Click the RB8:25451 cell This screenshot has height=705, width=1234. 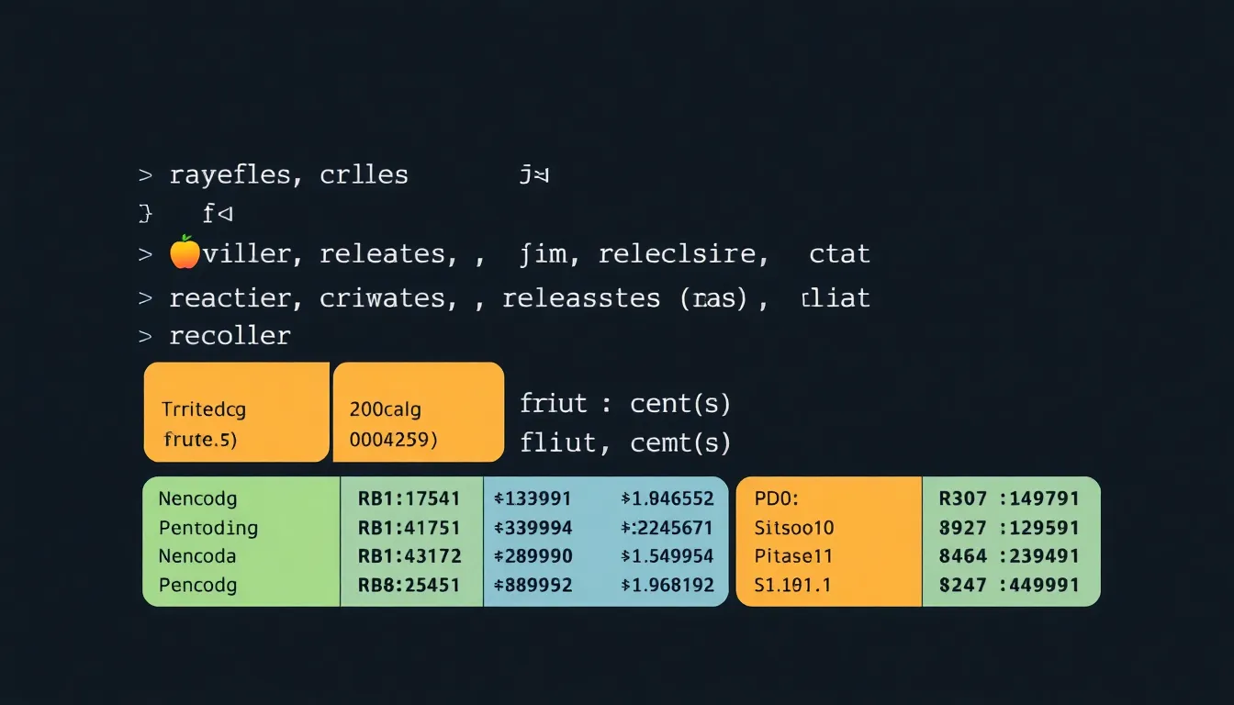409,585
